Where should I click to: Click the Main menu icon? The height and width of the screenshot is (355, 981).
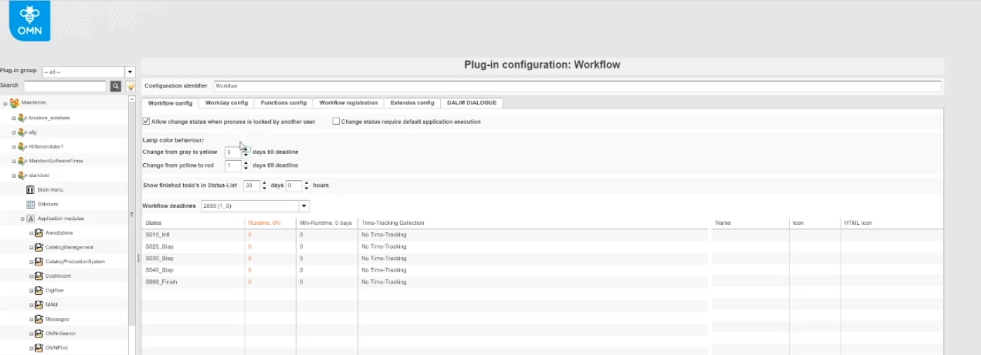(x=31, y=190)
